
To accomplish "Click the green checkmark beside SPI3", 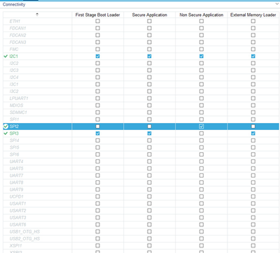I will 6,133.
